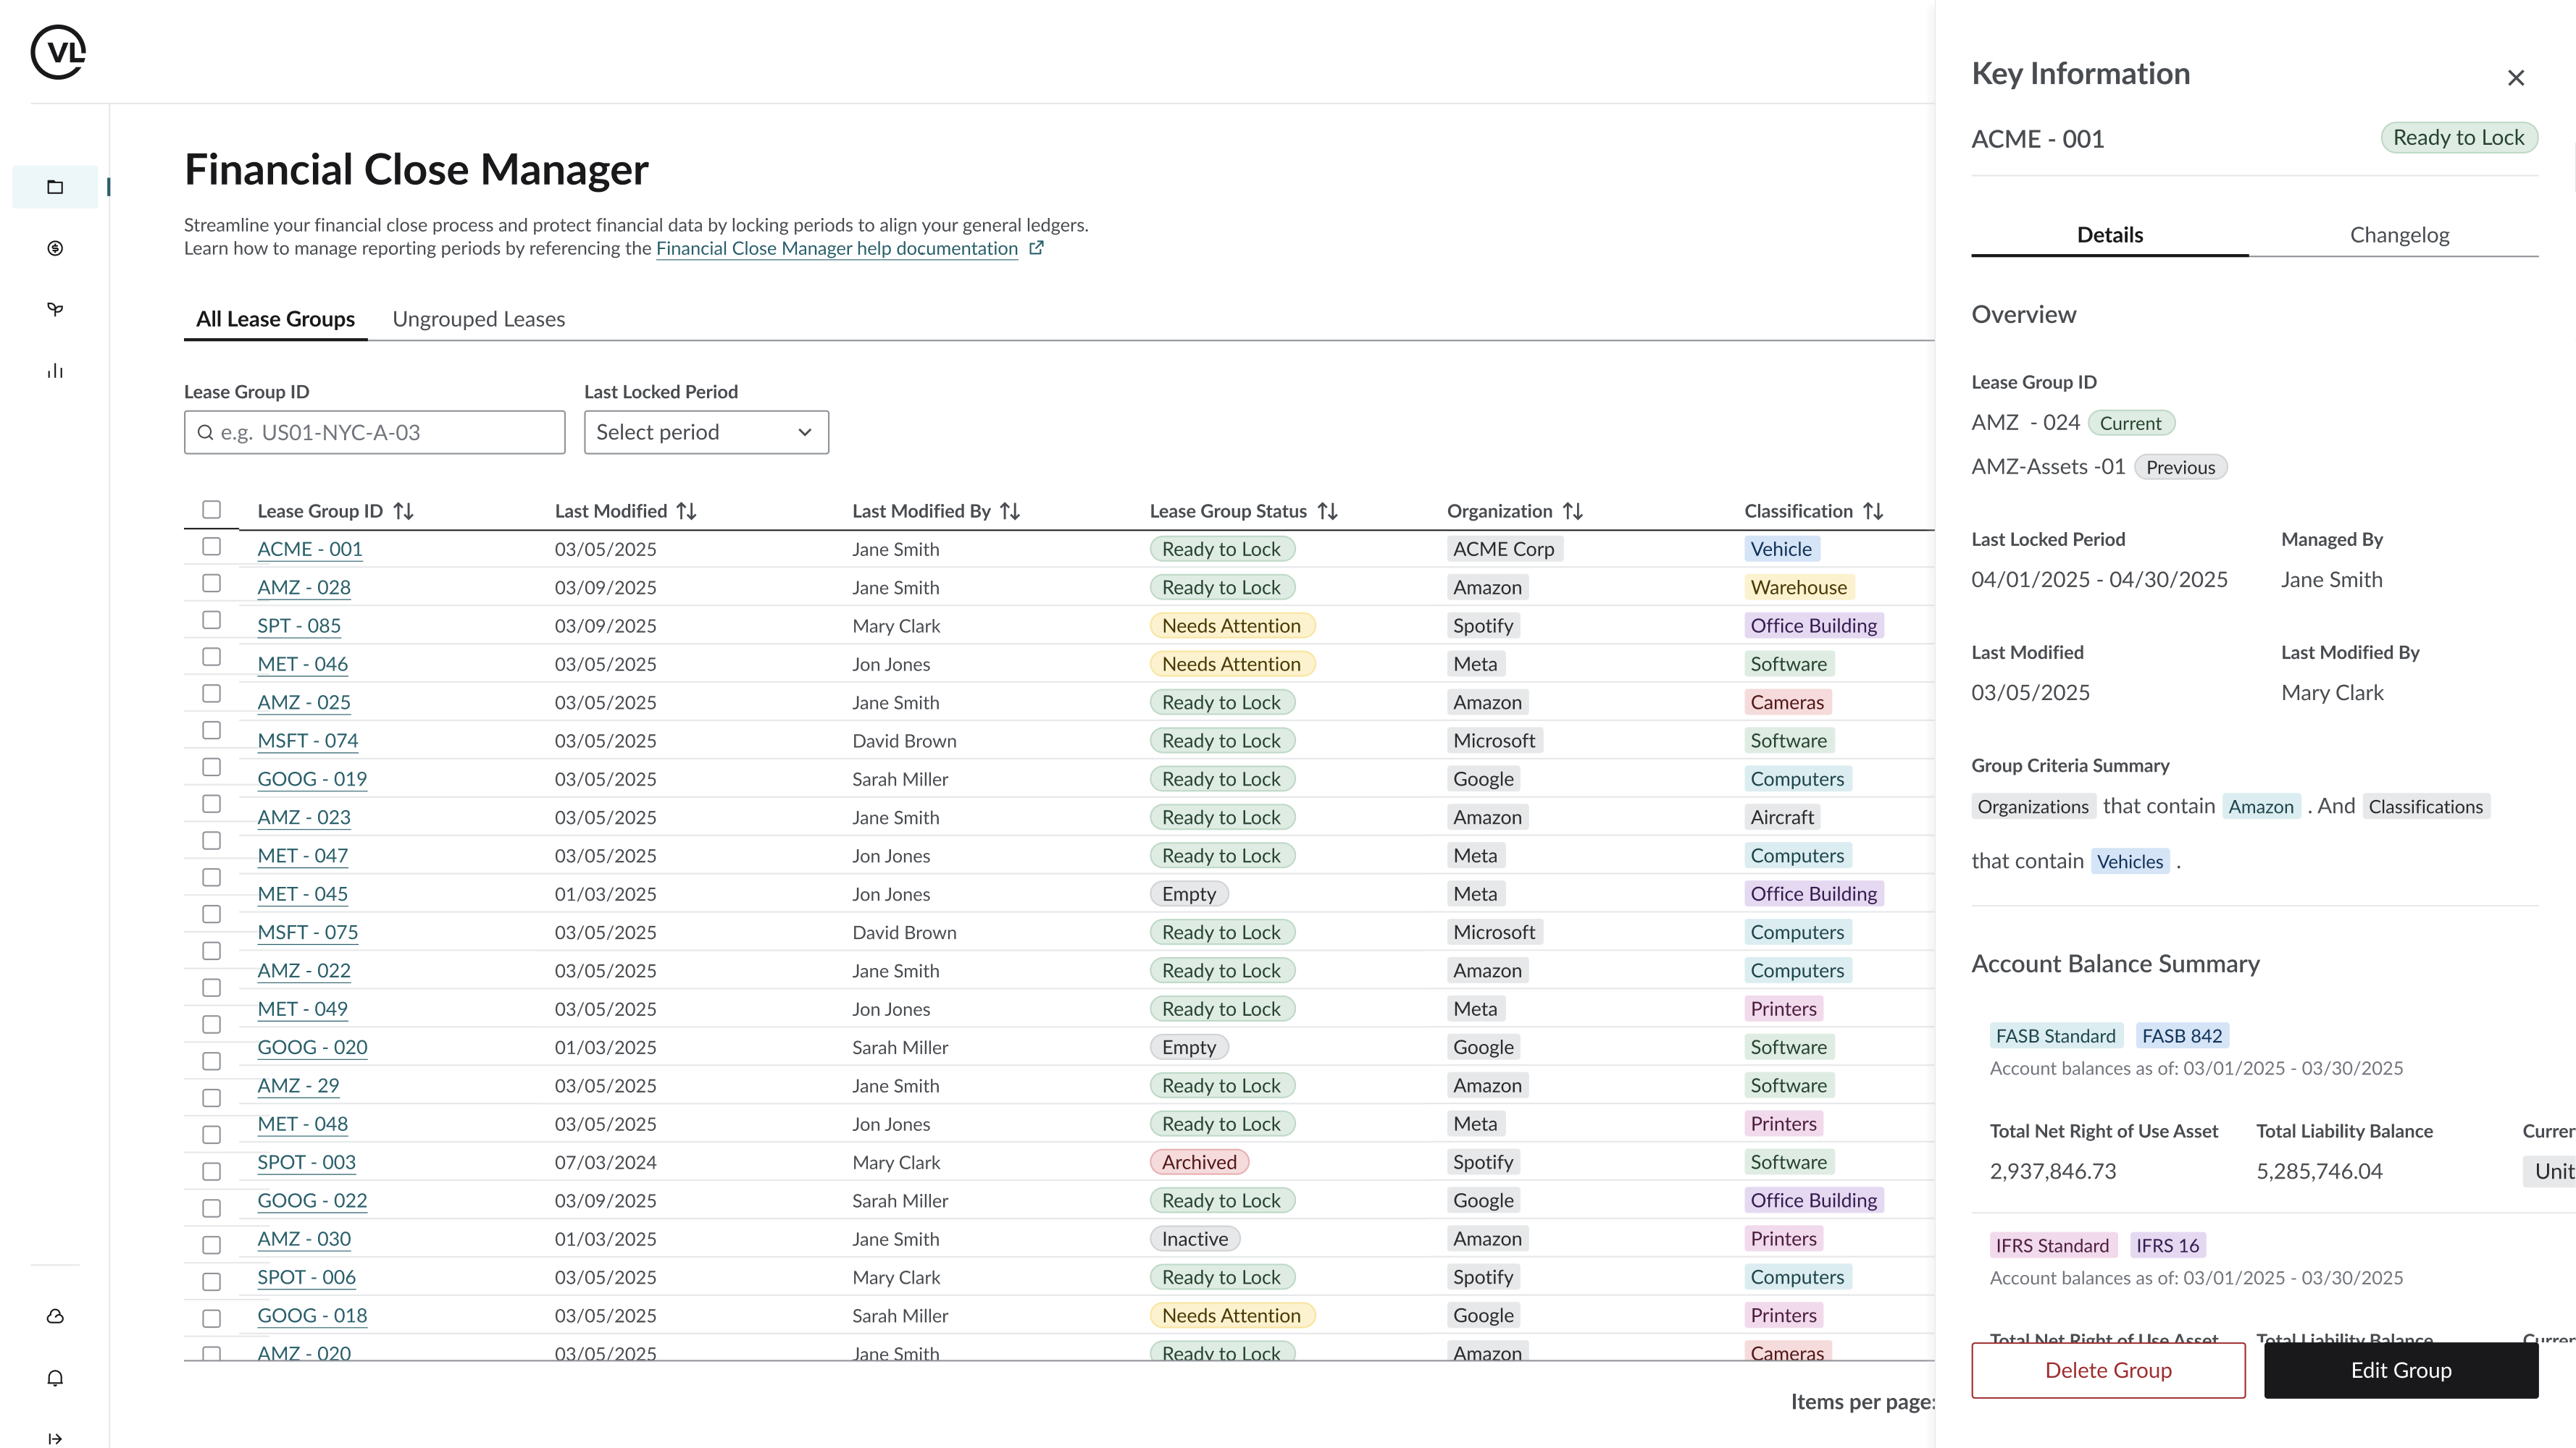Viewport: 2576px width, 1448px height.
Task: Open the bar chart sidebar icon
Action: click(x=55, y=371)
